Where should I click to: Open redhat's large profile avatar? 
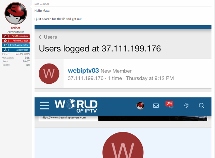click(x=16, y=13)
